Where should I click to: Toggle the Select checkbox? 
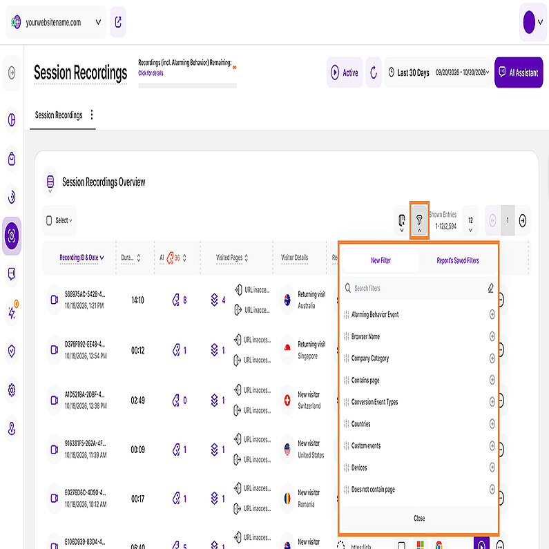tap(49, 220)
